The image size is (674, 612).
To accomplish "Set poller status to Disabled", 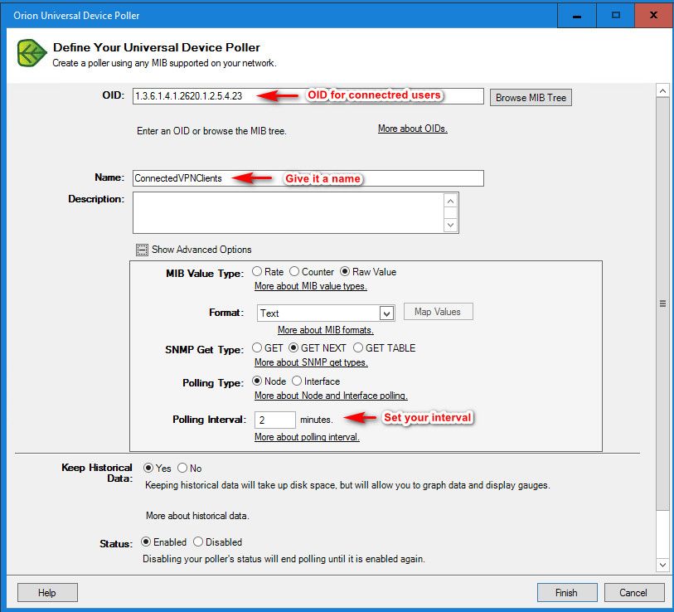I will pyautogui.click(x=198, y=542).
